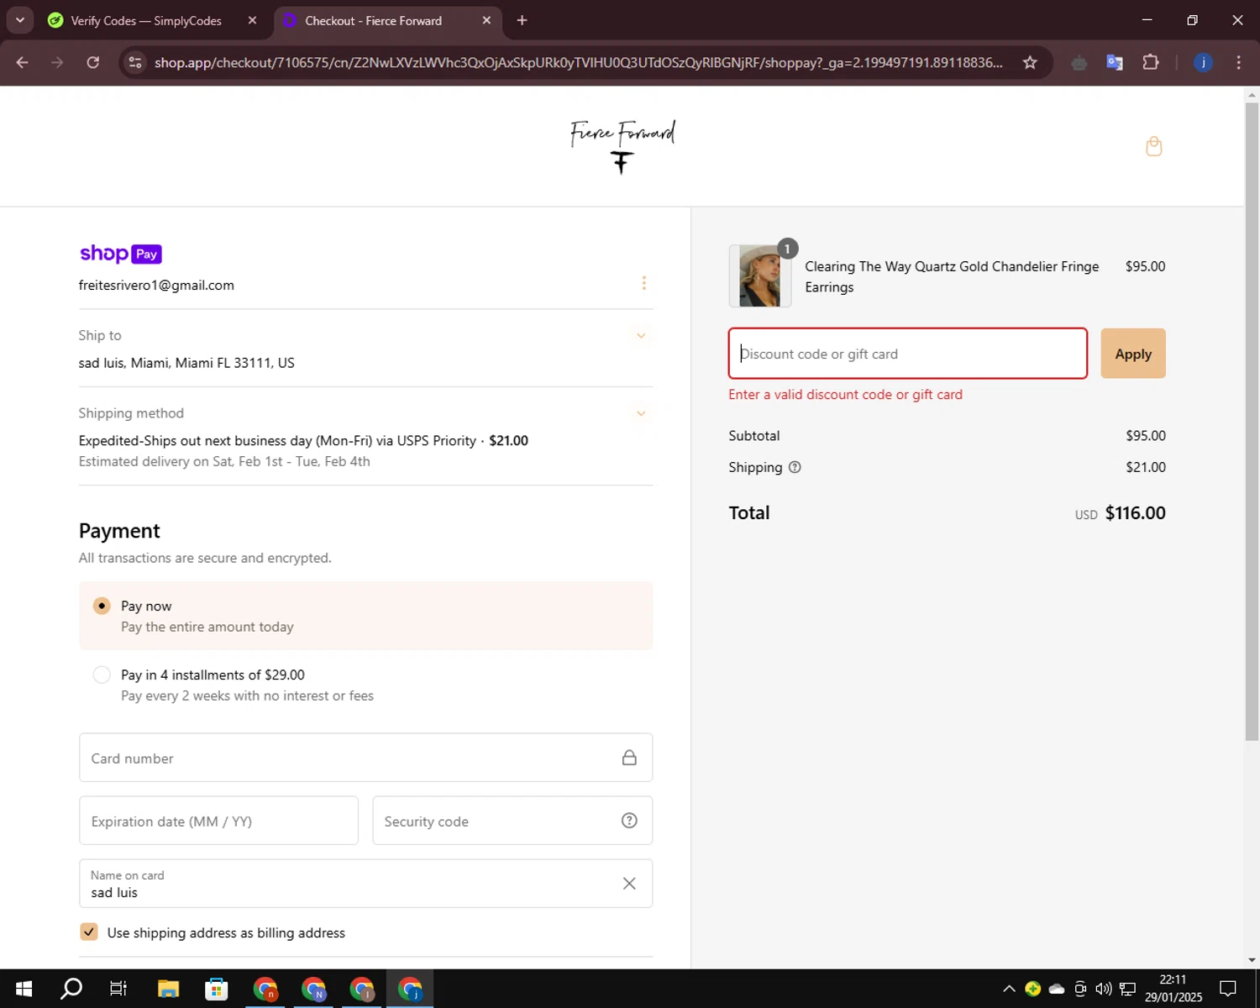Screen dimensions: 1260x1008
Task: Clear the Name on card field
Action: (x=629, y=883)
